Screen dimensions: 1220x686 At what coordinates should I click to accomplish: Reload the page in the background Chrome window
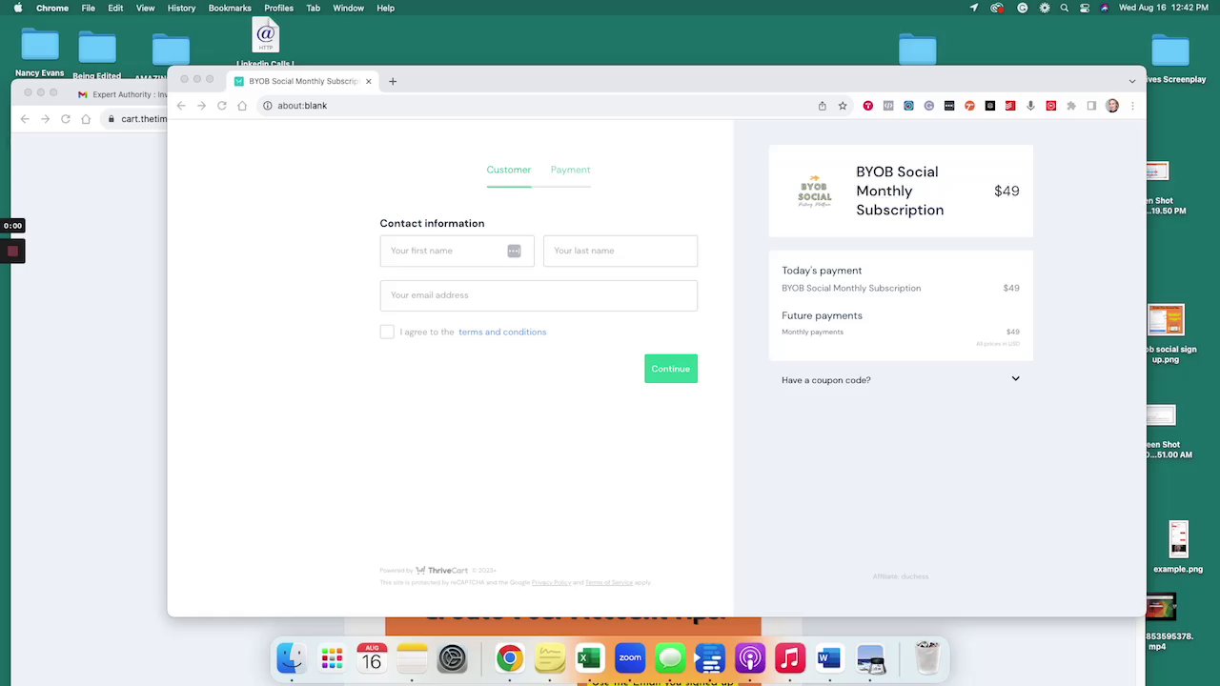pyautogui.click(x=66, y=119)
